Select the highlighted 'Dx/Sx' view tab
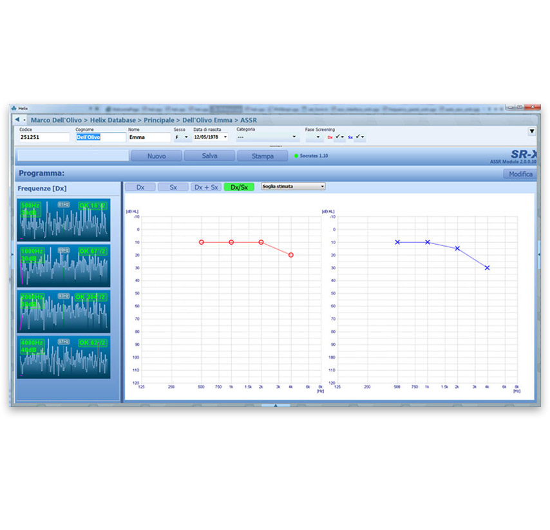This screenshot has height=530, width=550. 239,187
